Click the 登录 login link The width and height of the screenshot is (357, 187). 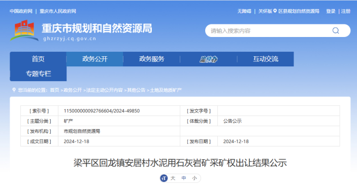[331, 11]
